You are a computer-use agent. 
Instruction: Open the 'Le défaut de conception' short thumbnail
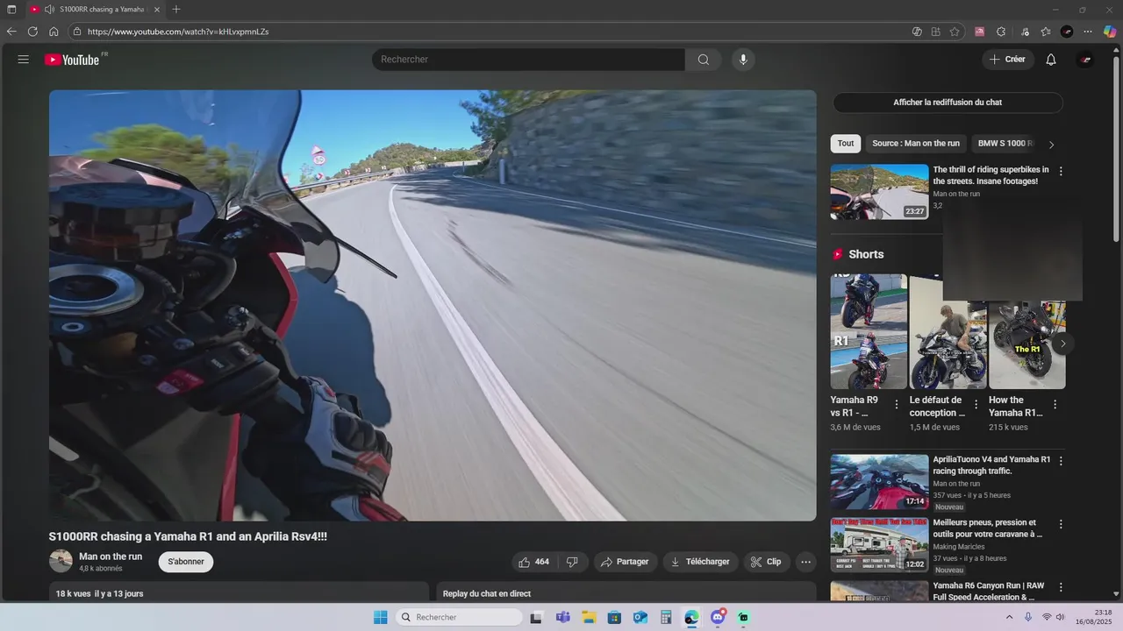948,331
